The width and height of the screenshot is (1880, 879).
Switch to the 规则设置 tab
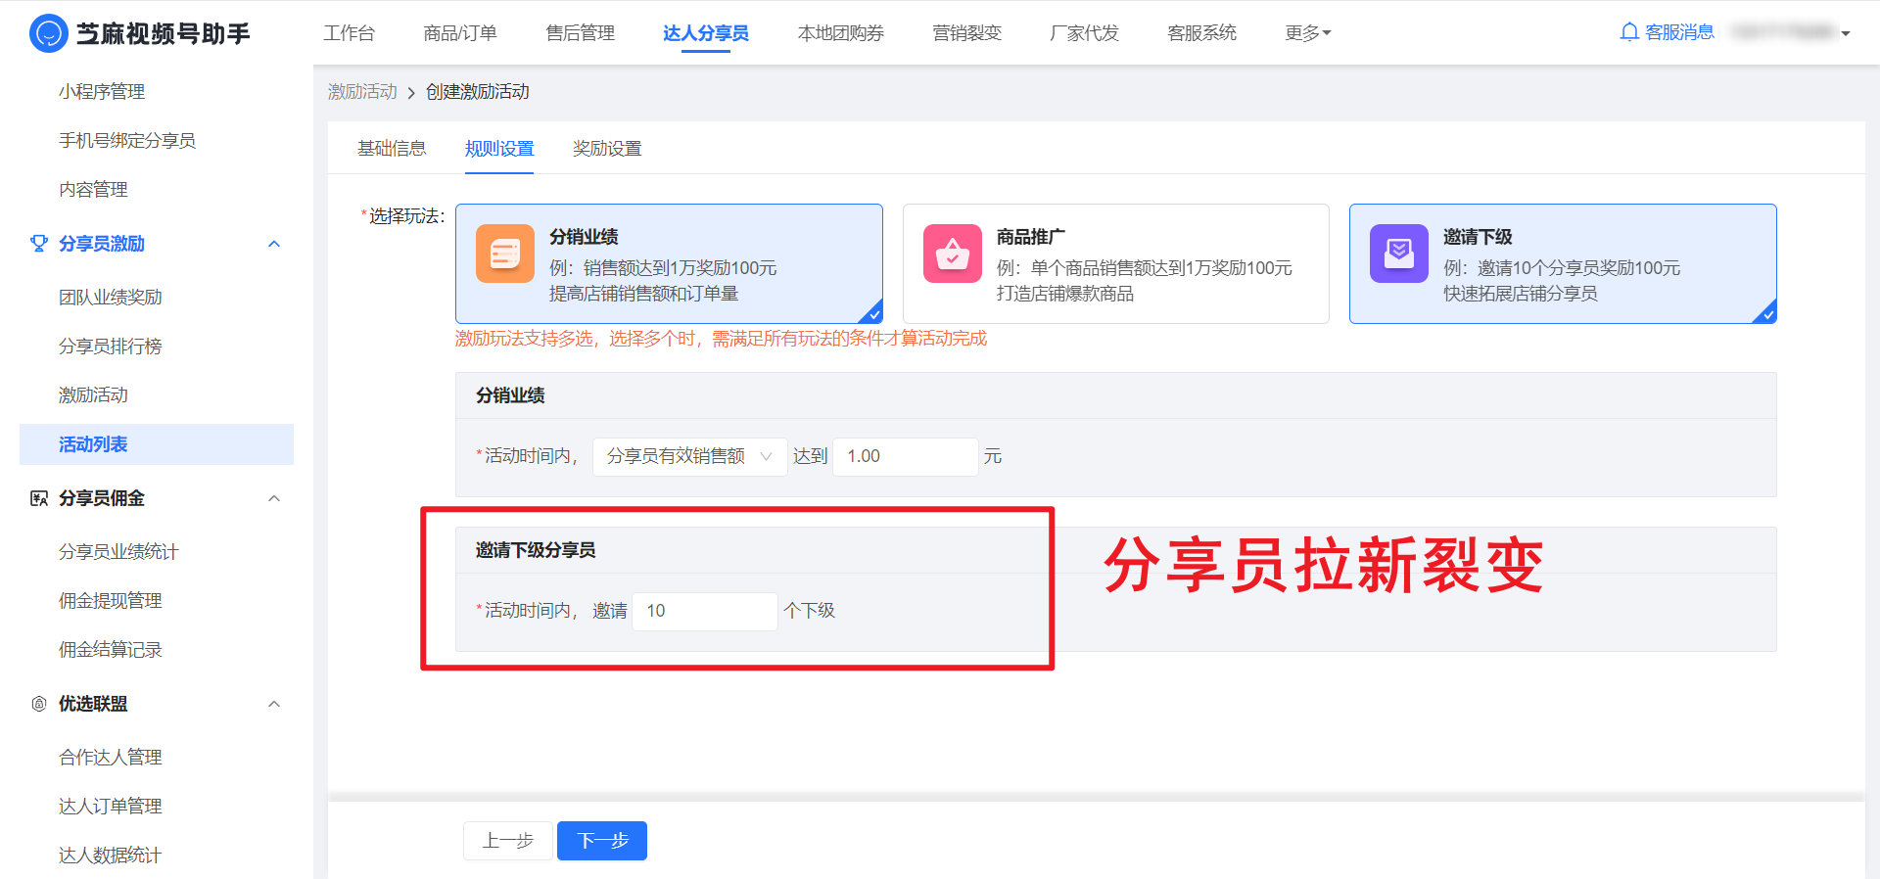point(499,149)
